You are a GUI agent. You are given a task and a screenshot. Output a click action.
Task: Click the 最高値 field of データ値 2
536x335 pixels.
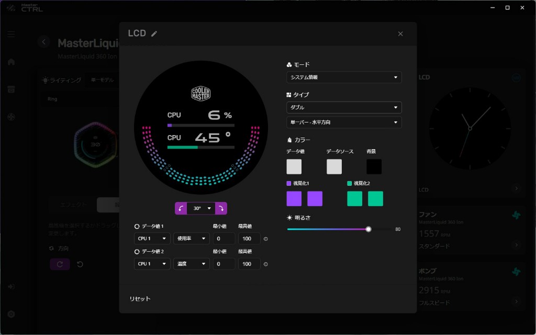249,264
